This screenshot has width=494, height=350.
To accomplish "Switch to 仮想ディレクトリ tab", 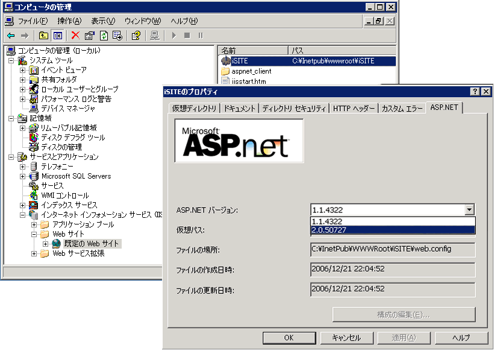I will tap(194, 108).
